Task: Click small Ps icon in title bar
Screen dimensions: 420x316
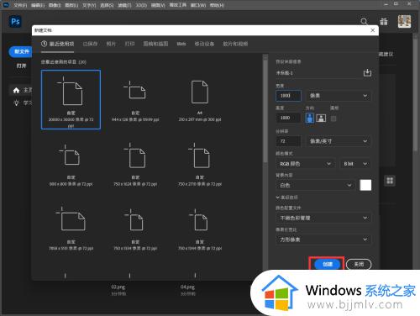Action: (x=5, y=5)
